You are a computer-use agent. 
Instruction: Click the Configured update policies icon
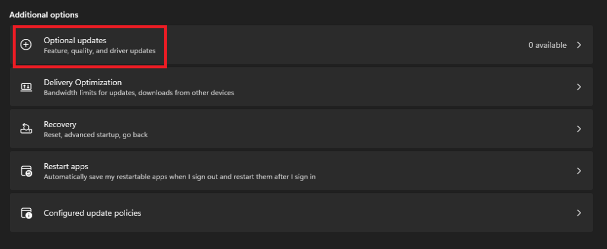pyautogui.click(x=26, y=213)
